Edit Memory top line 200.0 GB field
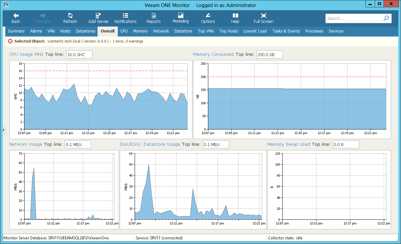 point(269,54)
